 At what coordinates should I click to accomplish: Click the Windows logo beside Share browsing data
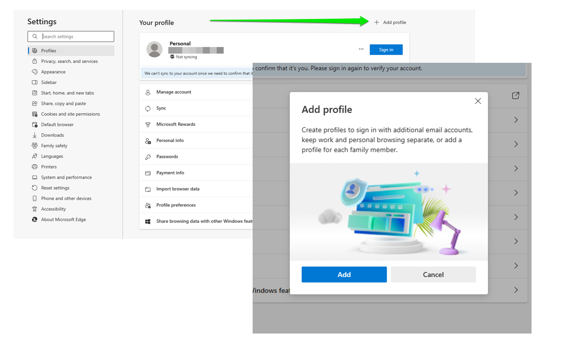[x=148, y=221]
